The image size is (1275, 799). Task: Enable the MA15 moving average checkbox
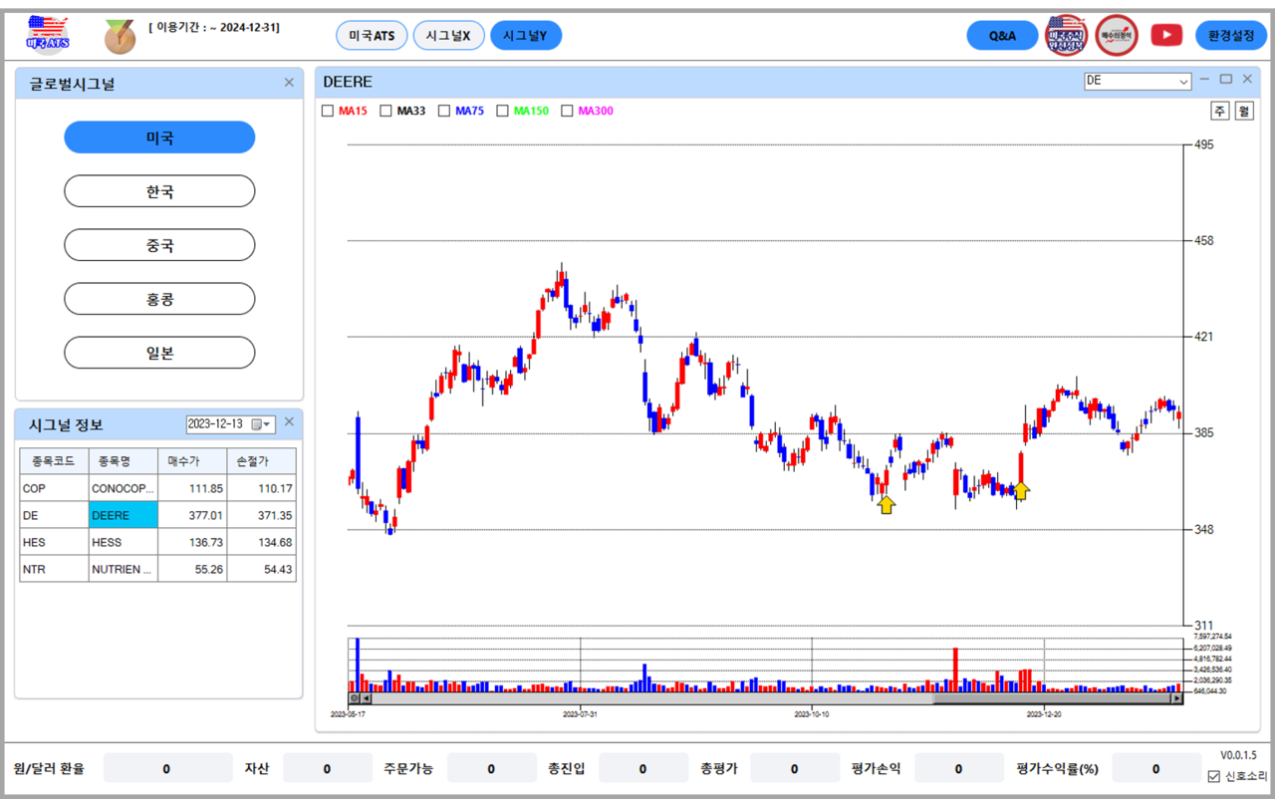click(x=328, y=111)
